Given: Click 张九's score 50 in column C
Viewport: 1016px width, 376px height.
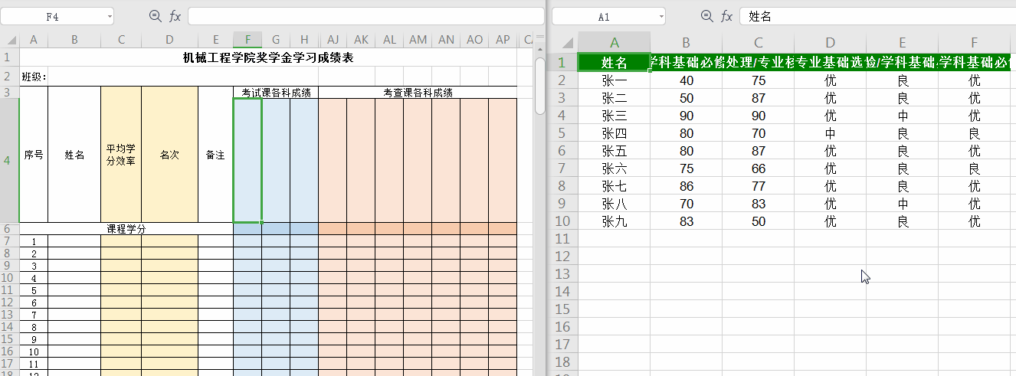Looking at the screenshot, I should (x=759, y=221).
